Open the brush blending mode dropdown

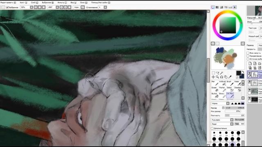220,103
